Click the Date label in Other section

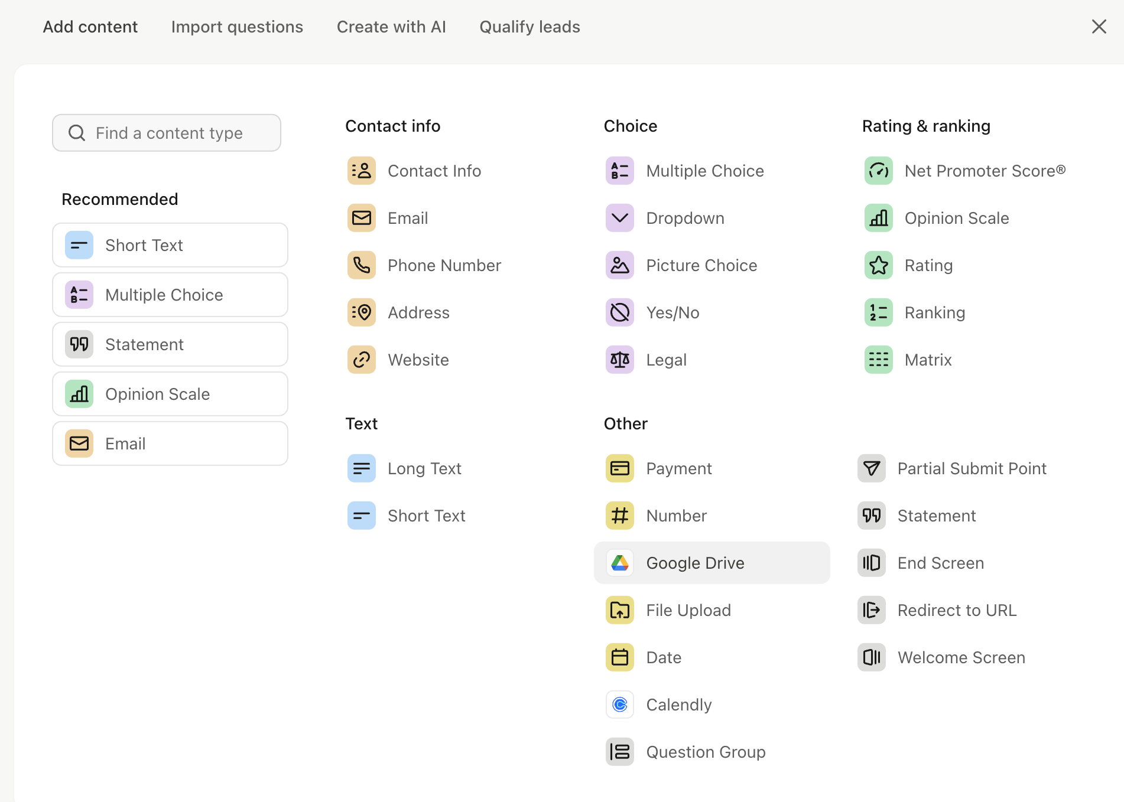tap(664, 657)
